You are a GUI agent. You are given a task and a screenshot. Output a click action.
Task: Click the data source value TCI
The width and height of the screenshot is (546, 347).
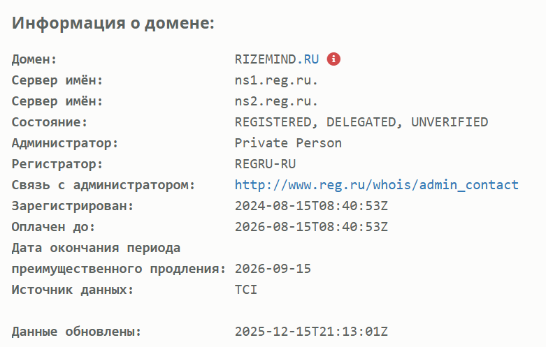click(246, 289)
